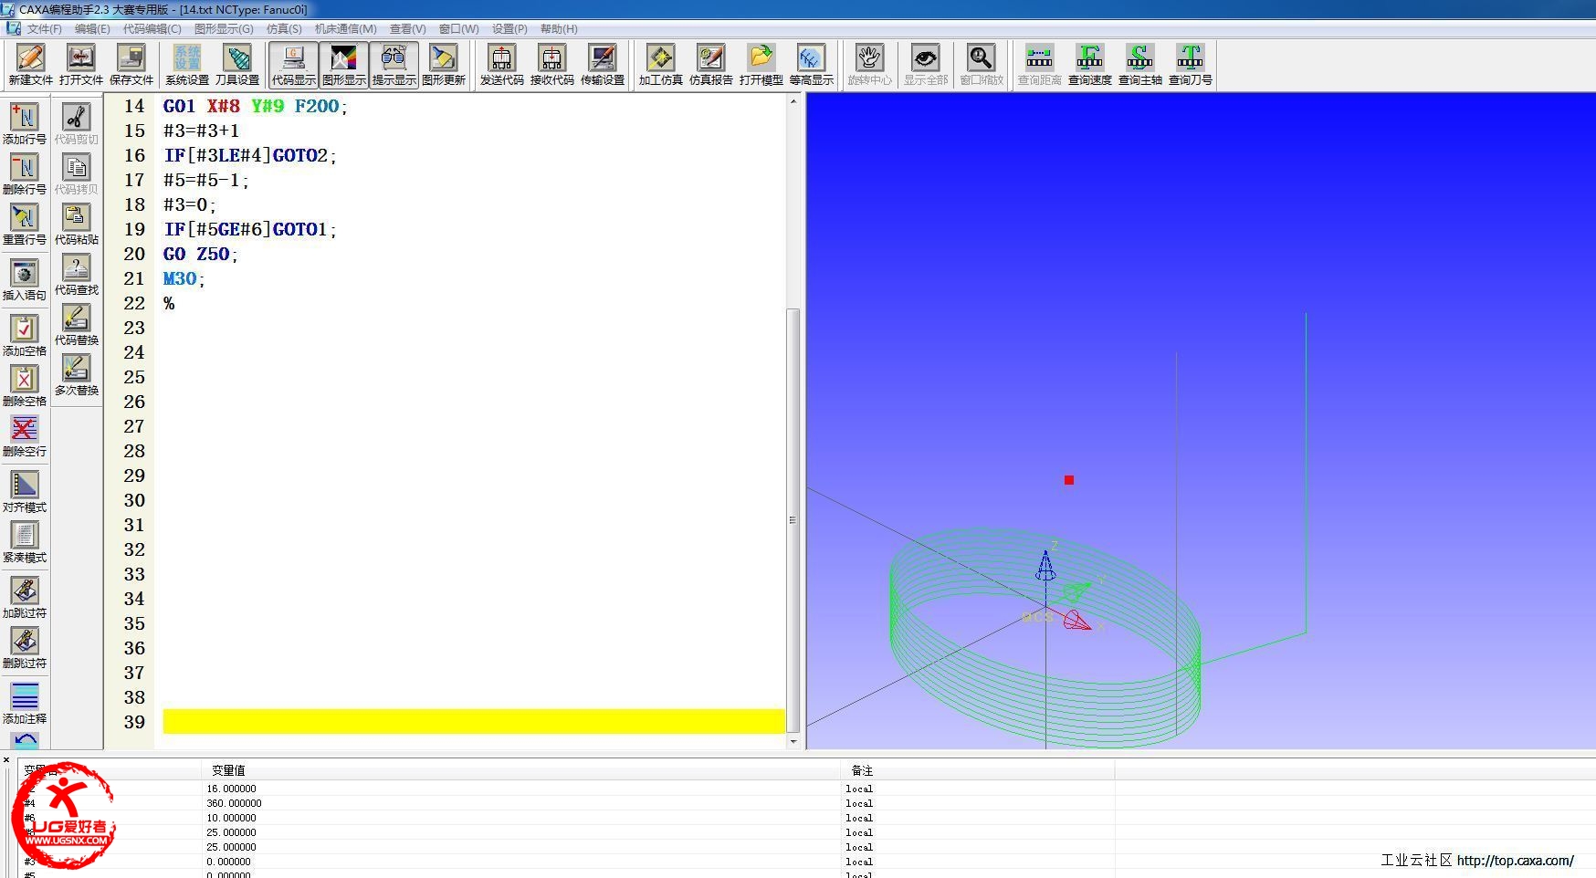Click 旋转中心 rotation center icon
This screenshot has height=878, width=1596.
click(869, 65)
